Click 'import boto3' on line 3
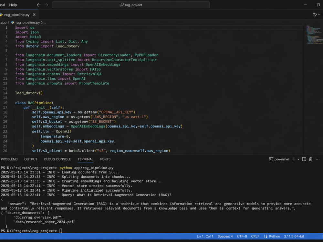Image resolution: width=323 pixels, height=242 pixels. coord(28,37)
